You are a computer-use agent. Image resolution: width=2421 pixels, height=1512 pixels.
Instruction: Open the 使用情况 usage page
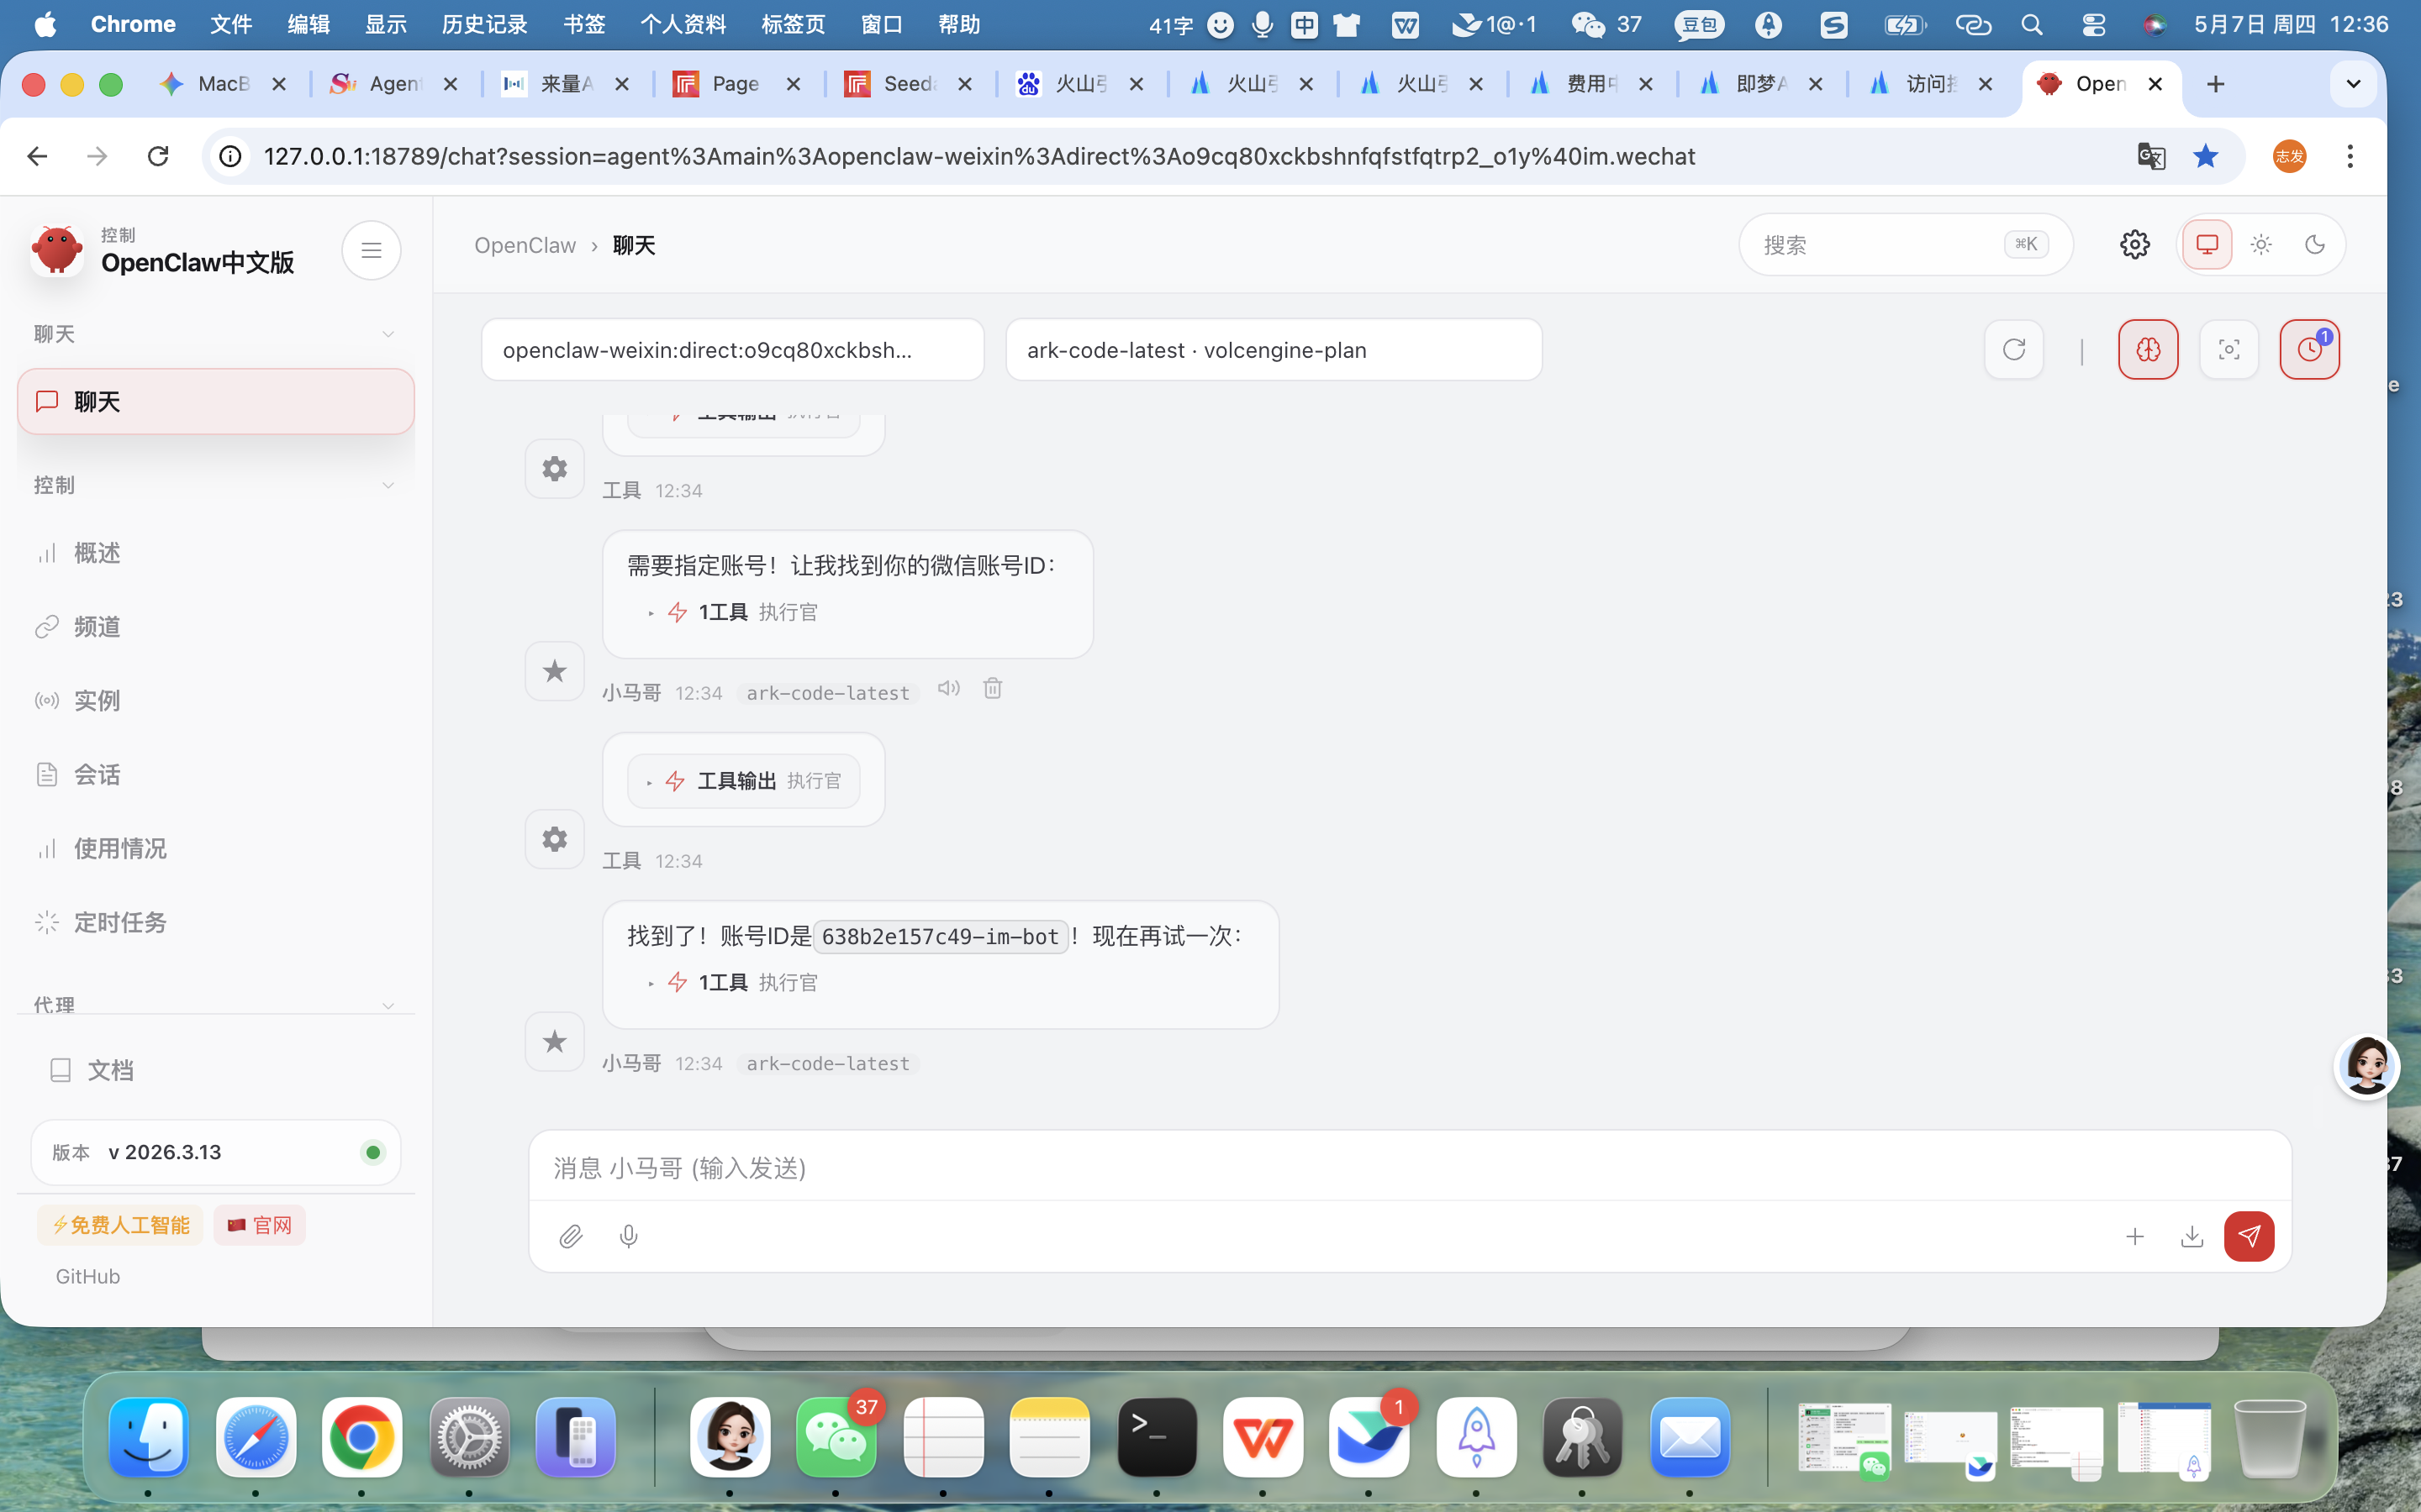(x=216, y=849)
